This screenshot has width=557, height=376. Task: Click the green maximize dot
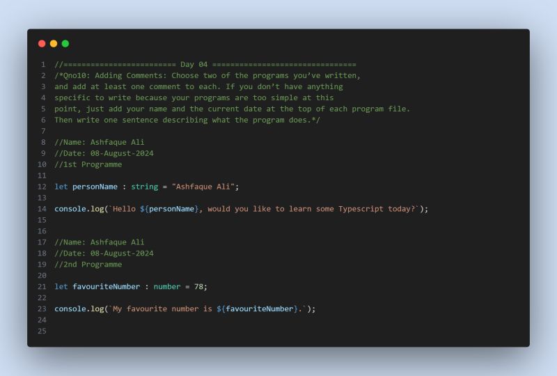click(x=65, y=43)
